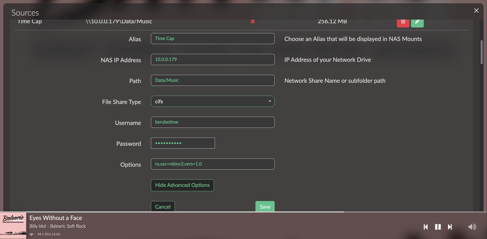Viewport: 487px width, 239px height.
Task: Focus the Username field
Action: [213, 122]
